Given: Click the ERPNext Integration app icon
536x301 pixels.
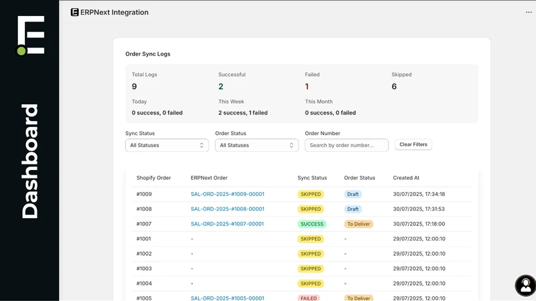Looking at the screenshot, I should [x=74, y=12].
